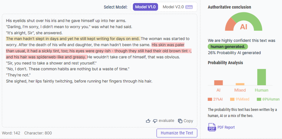This screenshot has width=282, height=139.
Task: Click the beta badge on Model V2.0
Action: (189, 7)
